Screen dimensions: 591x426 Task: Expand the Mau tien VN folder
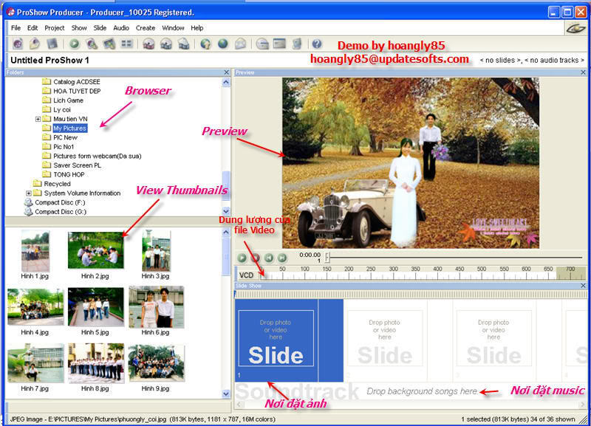coord(38,119)
